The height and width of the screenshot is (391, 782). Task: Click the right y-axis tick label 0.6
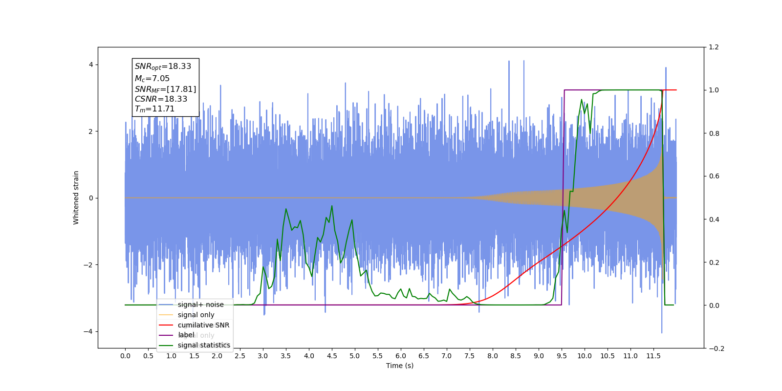click(714, 176)
